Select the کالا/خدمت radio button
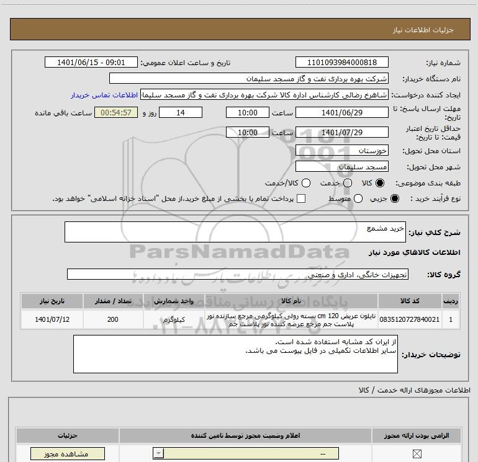Image resolution: width=478 pixels, height=462 pixels. tap(306, 183)
